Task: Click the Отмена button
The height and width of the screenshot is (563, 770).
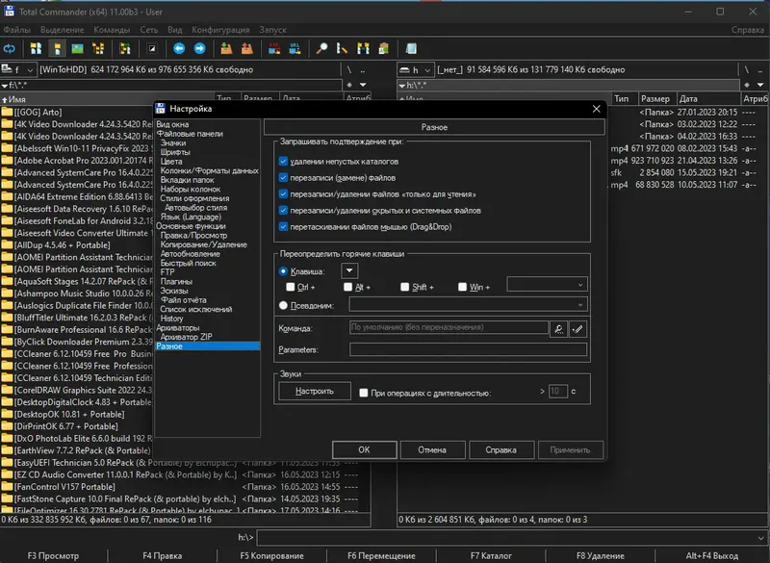Action: [432, 449]
